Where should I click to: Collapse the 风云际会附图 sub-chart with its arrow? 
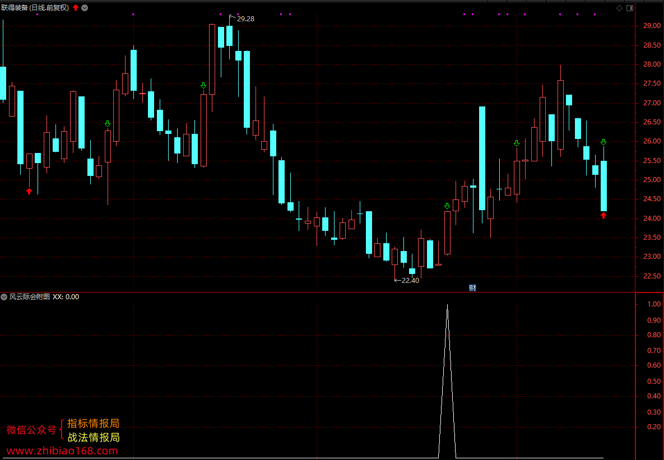(x=4, y=297)
